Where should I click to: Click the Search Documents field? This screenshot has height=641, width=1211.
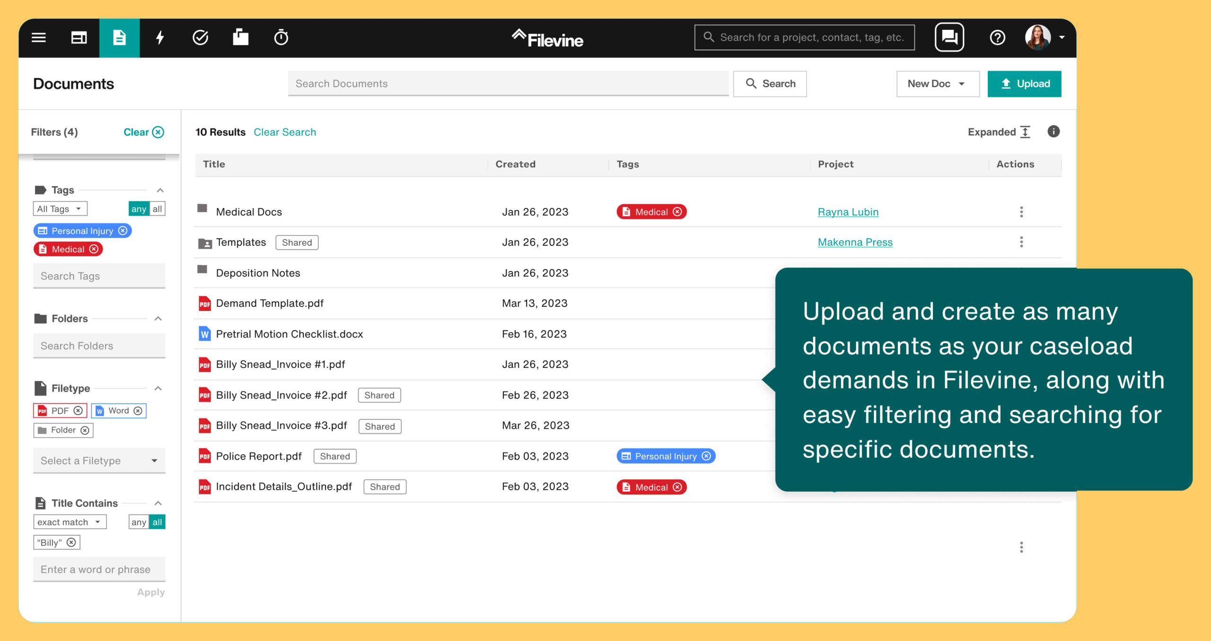[x=508, y=84]
